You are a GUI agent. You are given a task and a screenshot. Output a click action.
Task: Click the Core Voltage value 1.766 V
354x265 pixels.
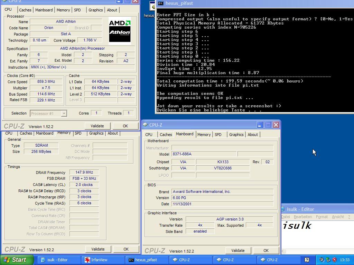coord(90,40)
